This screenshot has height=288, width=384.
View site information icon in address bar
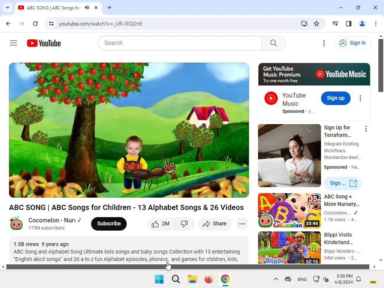pos(51,24)
